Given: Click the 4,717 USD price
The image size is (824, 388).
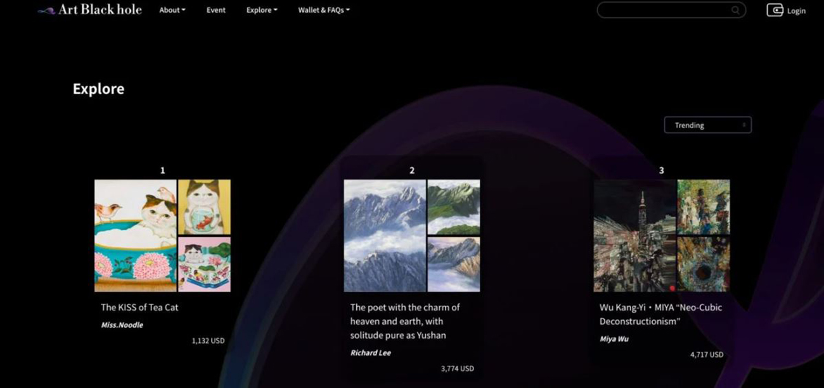Looking at the screenshot, I should click(707, 354).
